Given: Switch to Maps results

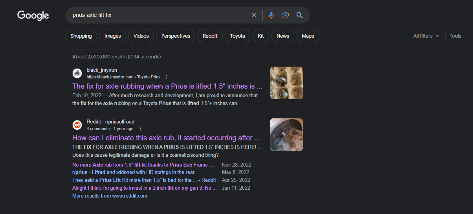Looking at the screenshot, I should [308, 36].
